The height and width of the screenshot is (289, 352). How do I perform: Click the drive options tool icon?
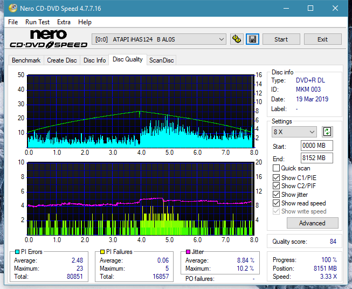click(x=237, y=39)
